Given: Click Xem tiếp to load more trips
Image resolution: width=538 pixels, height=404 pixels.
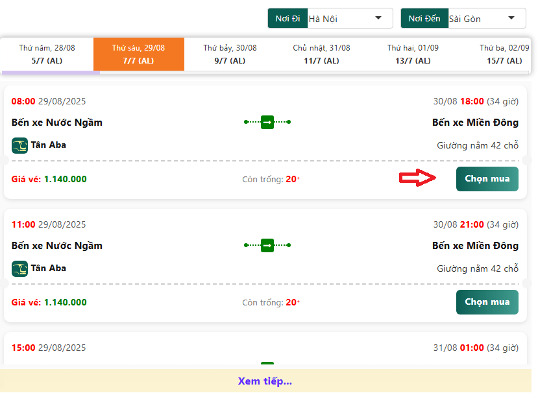Looking at the screenshot, I should click(x=265, y=381).
